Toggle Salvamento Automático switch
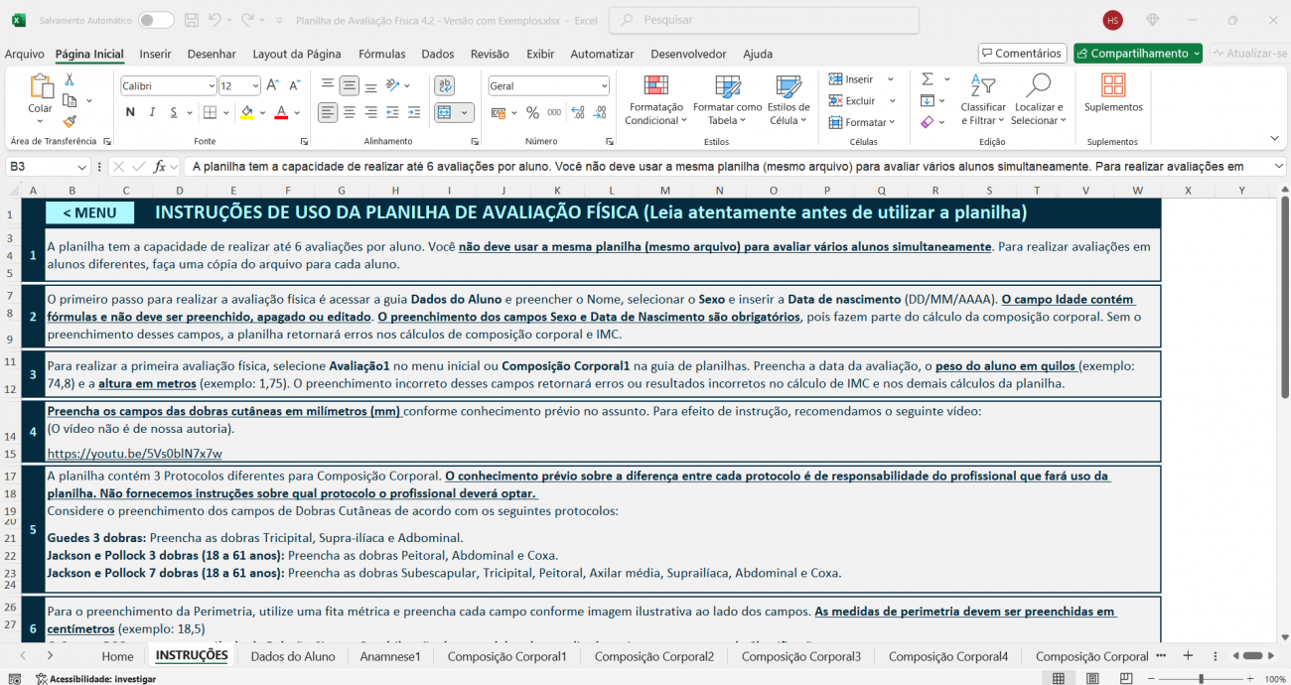The image size is (1291, 685). tap(156, 20)
